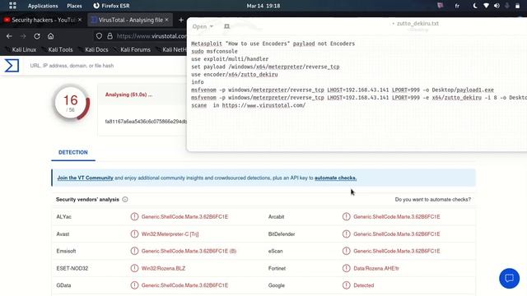The image size is (527, 296).
Task: Go back in browser history
Action: (x=9, y=36)
